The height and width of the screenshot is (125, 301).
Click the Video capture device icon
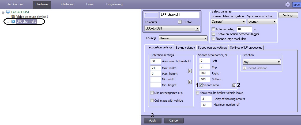click(x=13, y=17)
